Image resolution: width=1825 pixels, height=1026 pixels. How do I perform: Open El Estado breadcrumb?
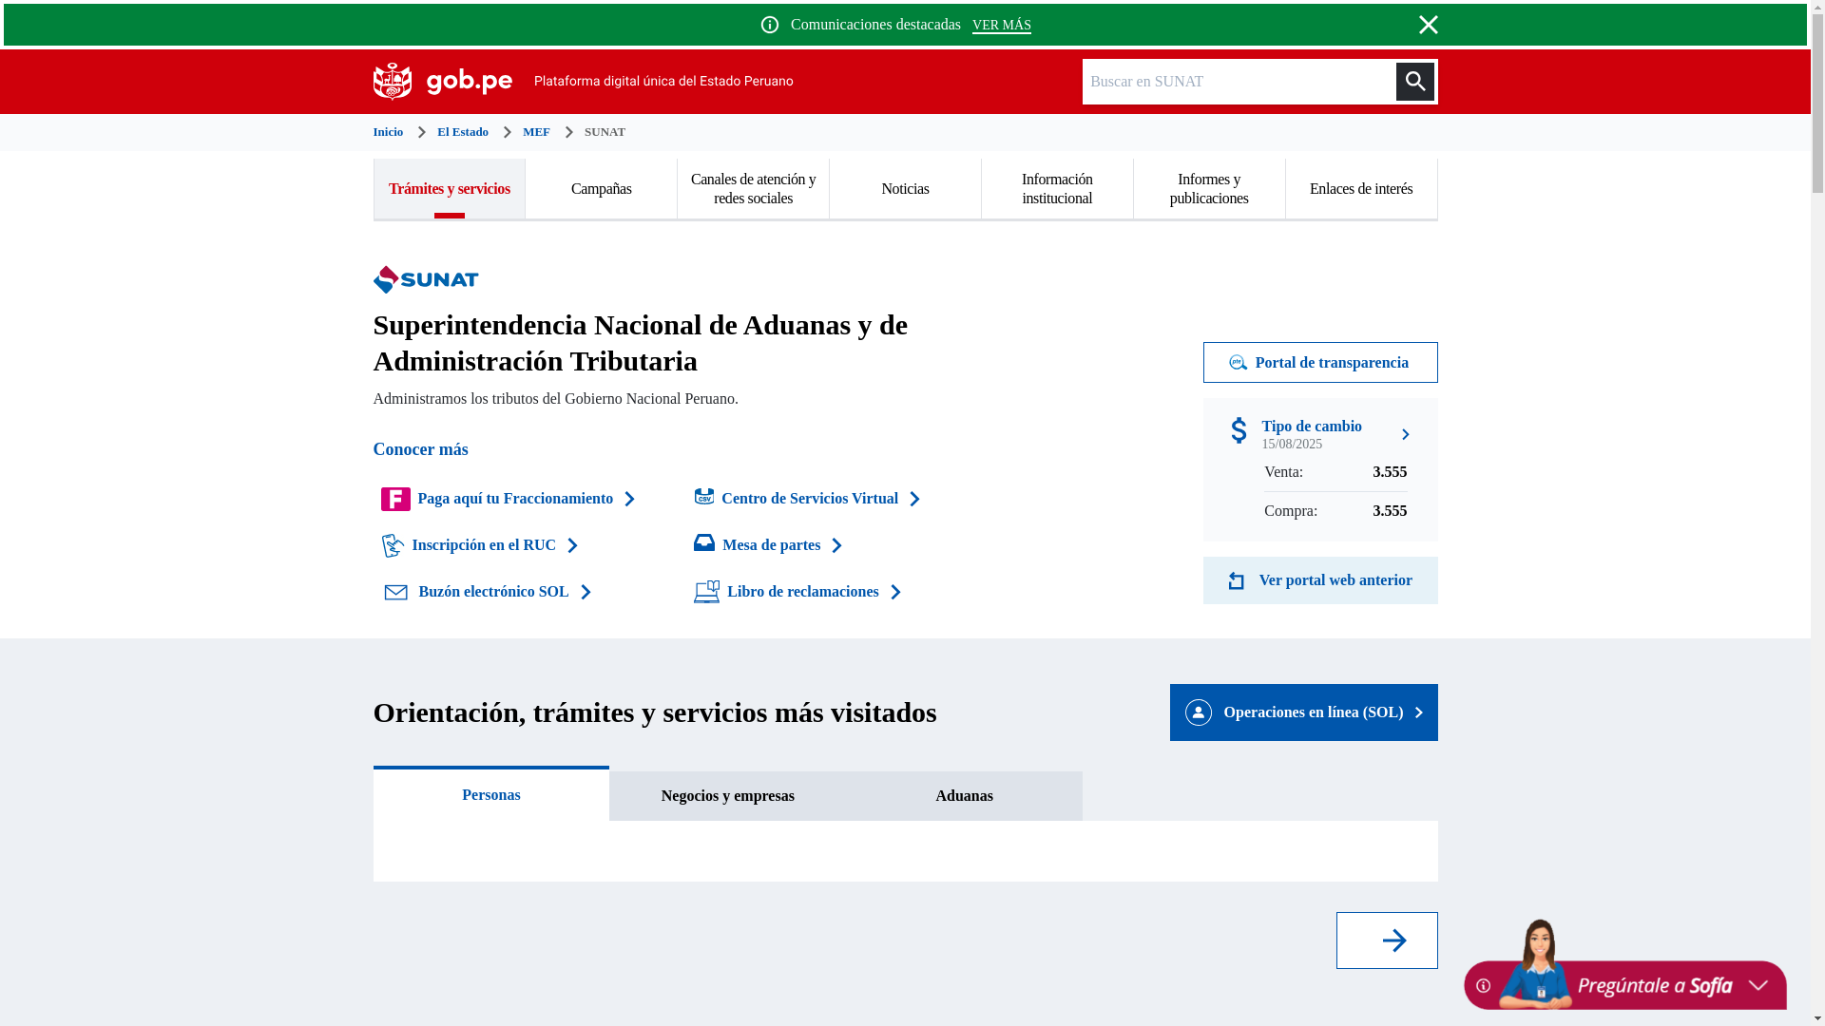click(x=463, y=132)
